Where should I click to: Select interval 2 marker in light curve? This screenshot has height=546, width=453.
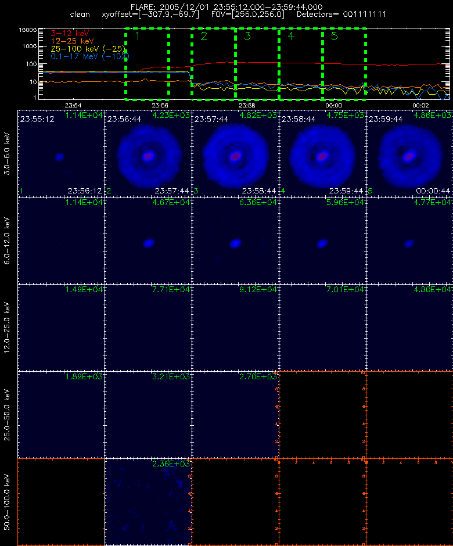point(204,36)
